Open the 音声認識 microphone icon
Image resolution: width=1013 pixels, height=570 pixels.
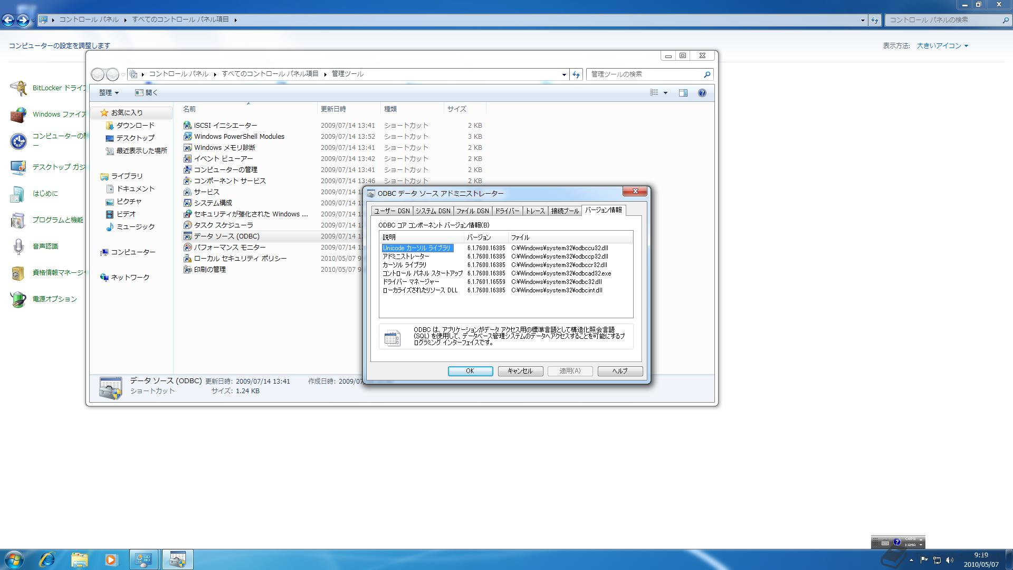[18, 246]
